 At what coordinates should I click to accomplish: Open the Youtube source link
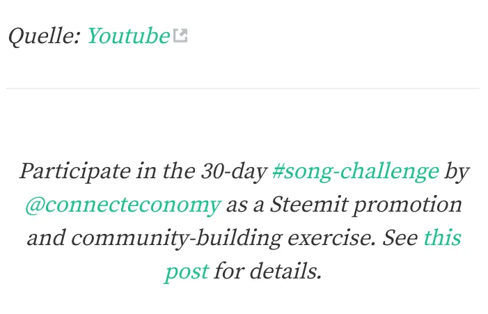[x=129, y=36]
